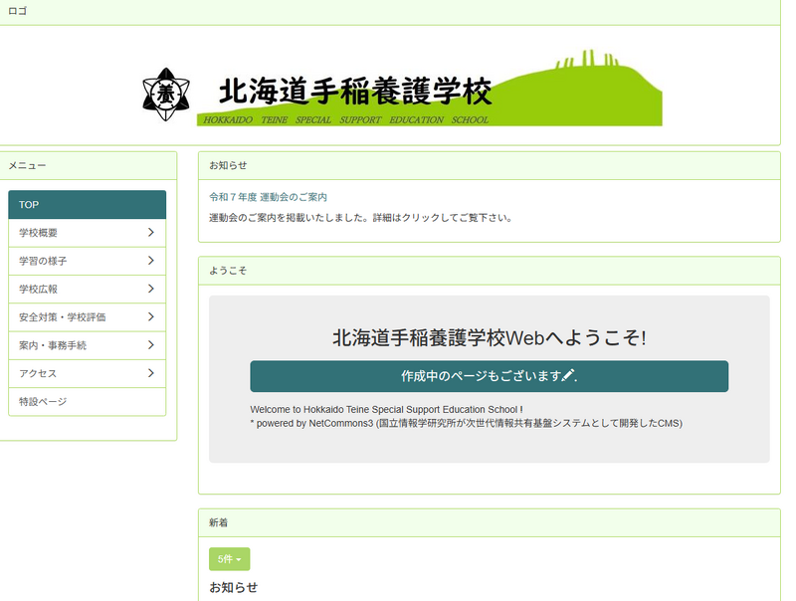Open the 学習の様子 menu item
Viewport: 796px width, 601px height.
(x=88, y=261)
